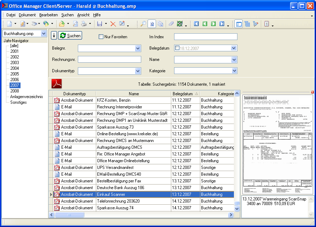
Task: Click the scanner import toolbar icon
Action: point(34,24)
